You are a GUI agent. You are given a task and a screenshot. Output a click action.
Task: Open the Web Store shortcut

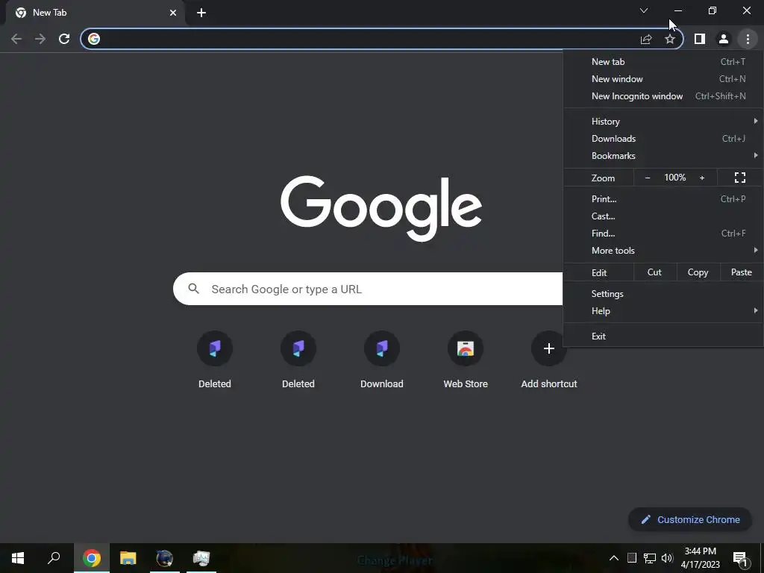(466, 361)
